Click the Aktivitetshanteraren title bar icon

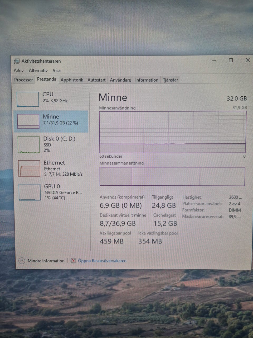[17, 61]
